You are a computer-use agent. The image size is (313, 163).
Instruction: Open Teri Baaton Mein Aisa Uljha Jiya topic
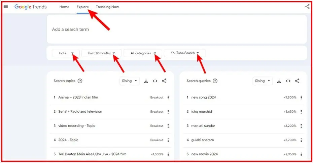[x=92, y=154]
